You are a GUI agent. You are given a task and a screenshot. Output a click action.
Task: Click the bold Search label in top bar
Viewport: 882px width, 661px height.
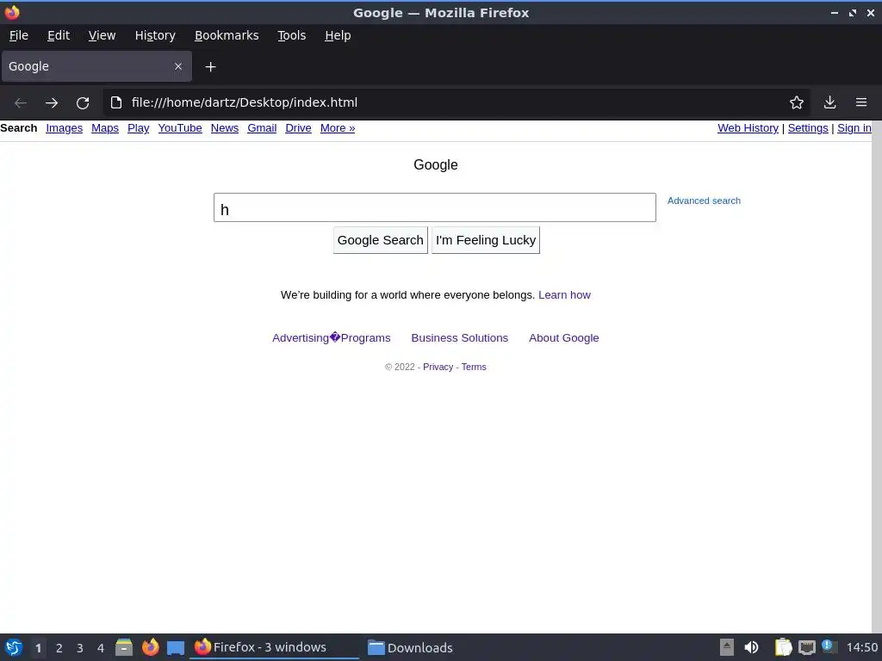click(x=19, y=128)
